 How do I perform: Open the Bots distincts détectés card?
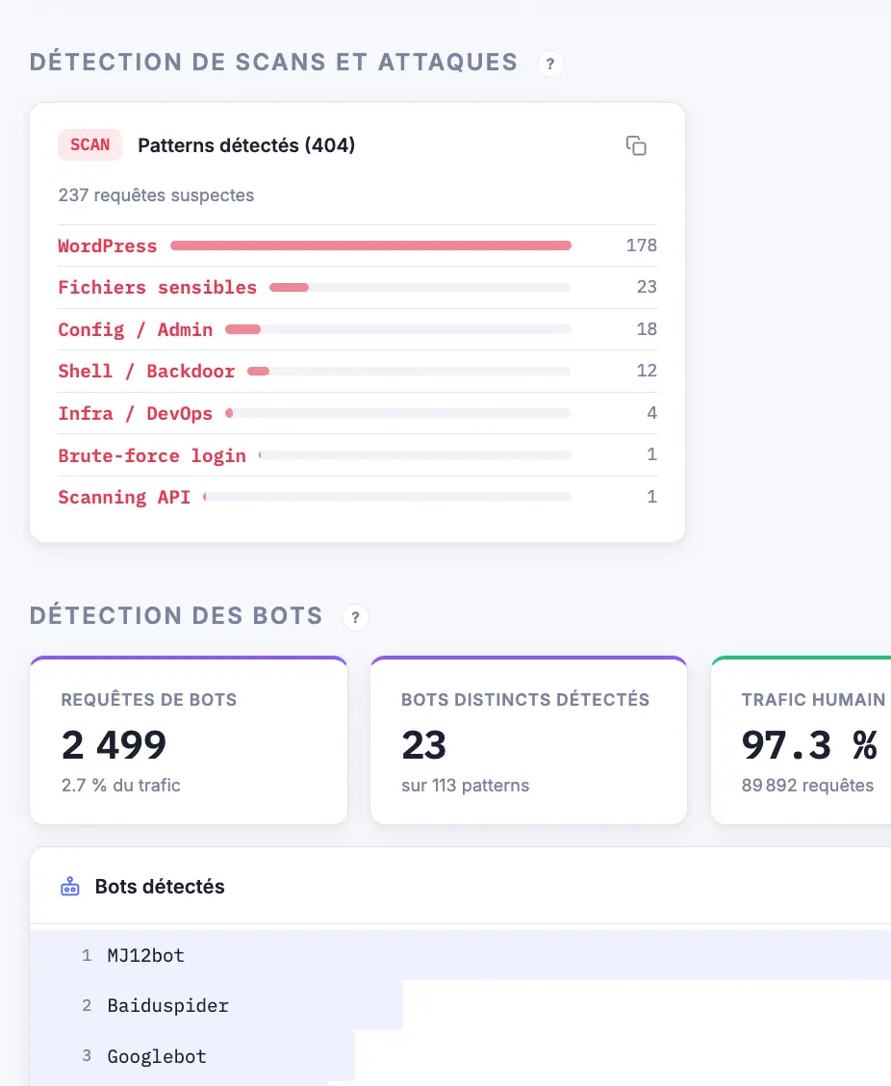point(529,740)
